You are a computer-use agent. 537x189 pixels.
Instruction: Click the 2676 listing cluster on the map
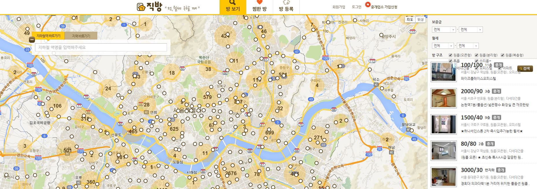231,173
